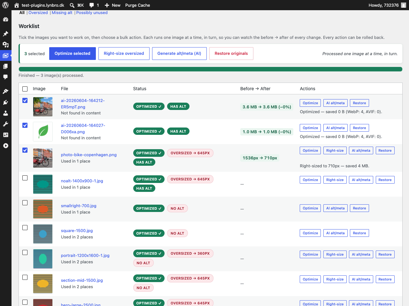Click the 3.6 MB → 3.6 MB (−0%) value
The width and height of the screenshot is (409, 306).
(267, 107)
